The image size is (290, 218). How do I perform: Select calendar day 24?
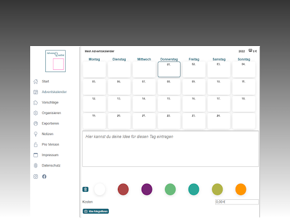219,121
